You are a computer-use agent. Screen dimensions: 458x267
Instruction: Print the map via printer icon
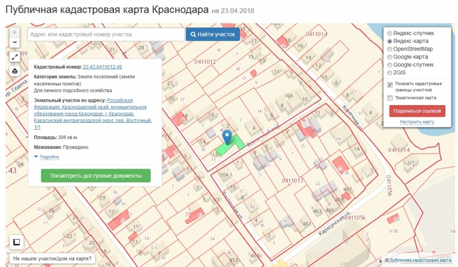[x=15, y=71]
